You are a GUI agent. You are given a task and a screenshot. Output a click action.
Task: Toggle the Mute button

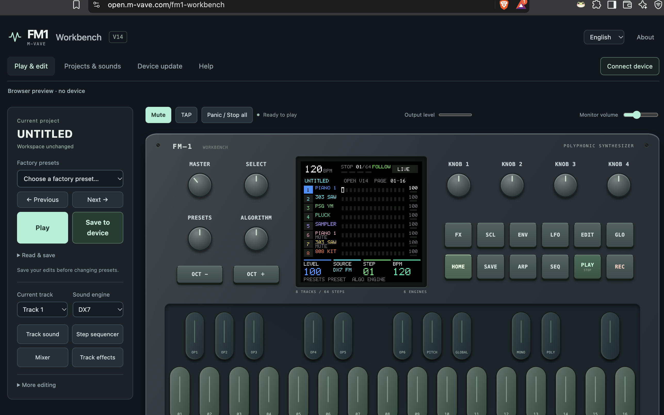pyautogui.click(x=158, y=115)
